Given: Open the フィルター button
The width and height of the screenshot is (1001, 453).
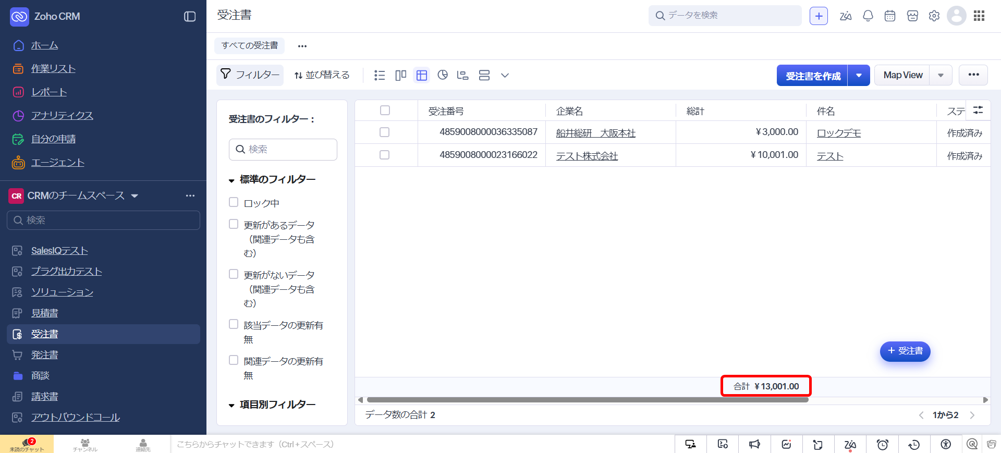Looking at the screenshot, I should 250,75.
